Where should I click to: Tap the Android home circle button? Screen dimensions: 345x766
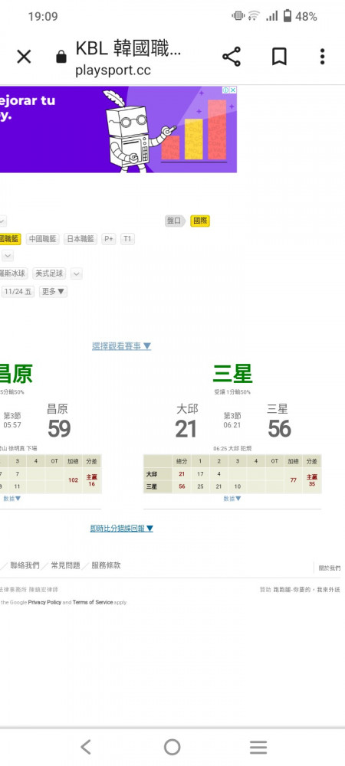tap(172, 747)
